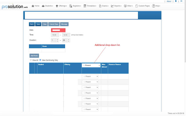Screen dimensions: 186x116
Task: Open the Students menu
Action: (x=47, y=6)
